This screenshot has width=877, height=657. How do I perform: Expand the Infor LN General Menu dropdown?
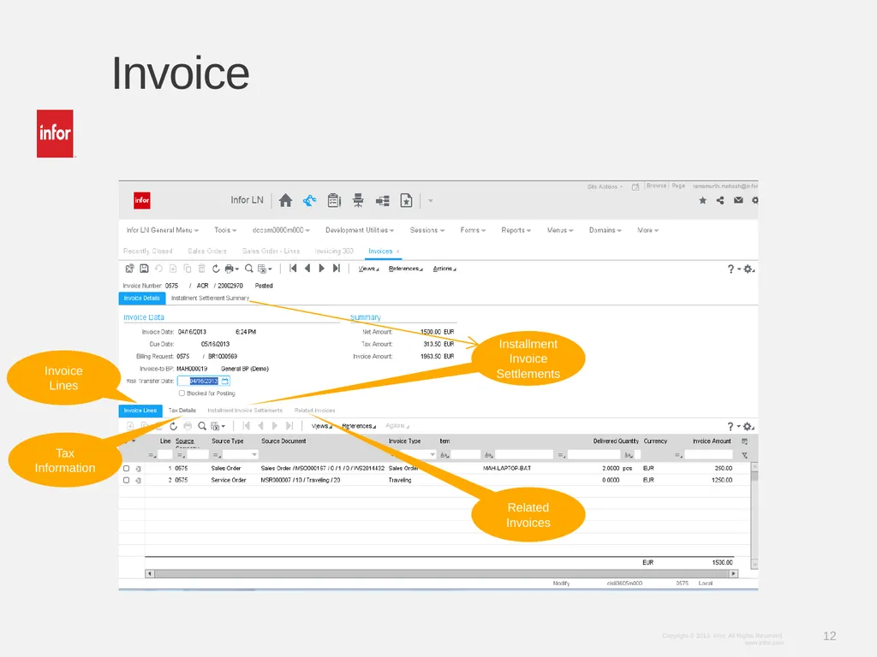162,230
